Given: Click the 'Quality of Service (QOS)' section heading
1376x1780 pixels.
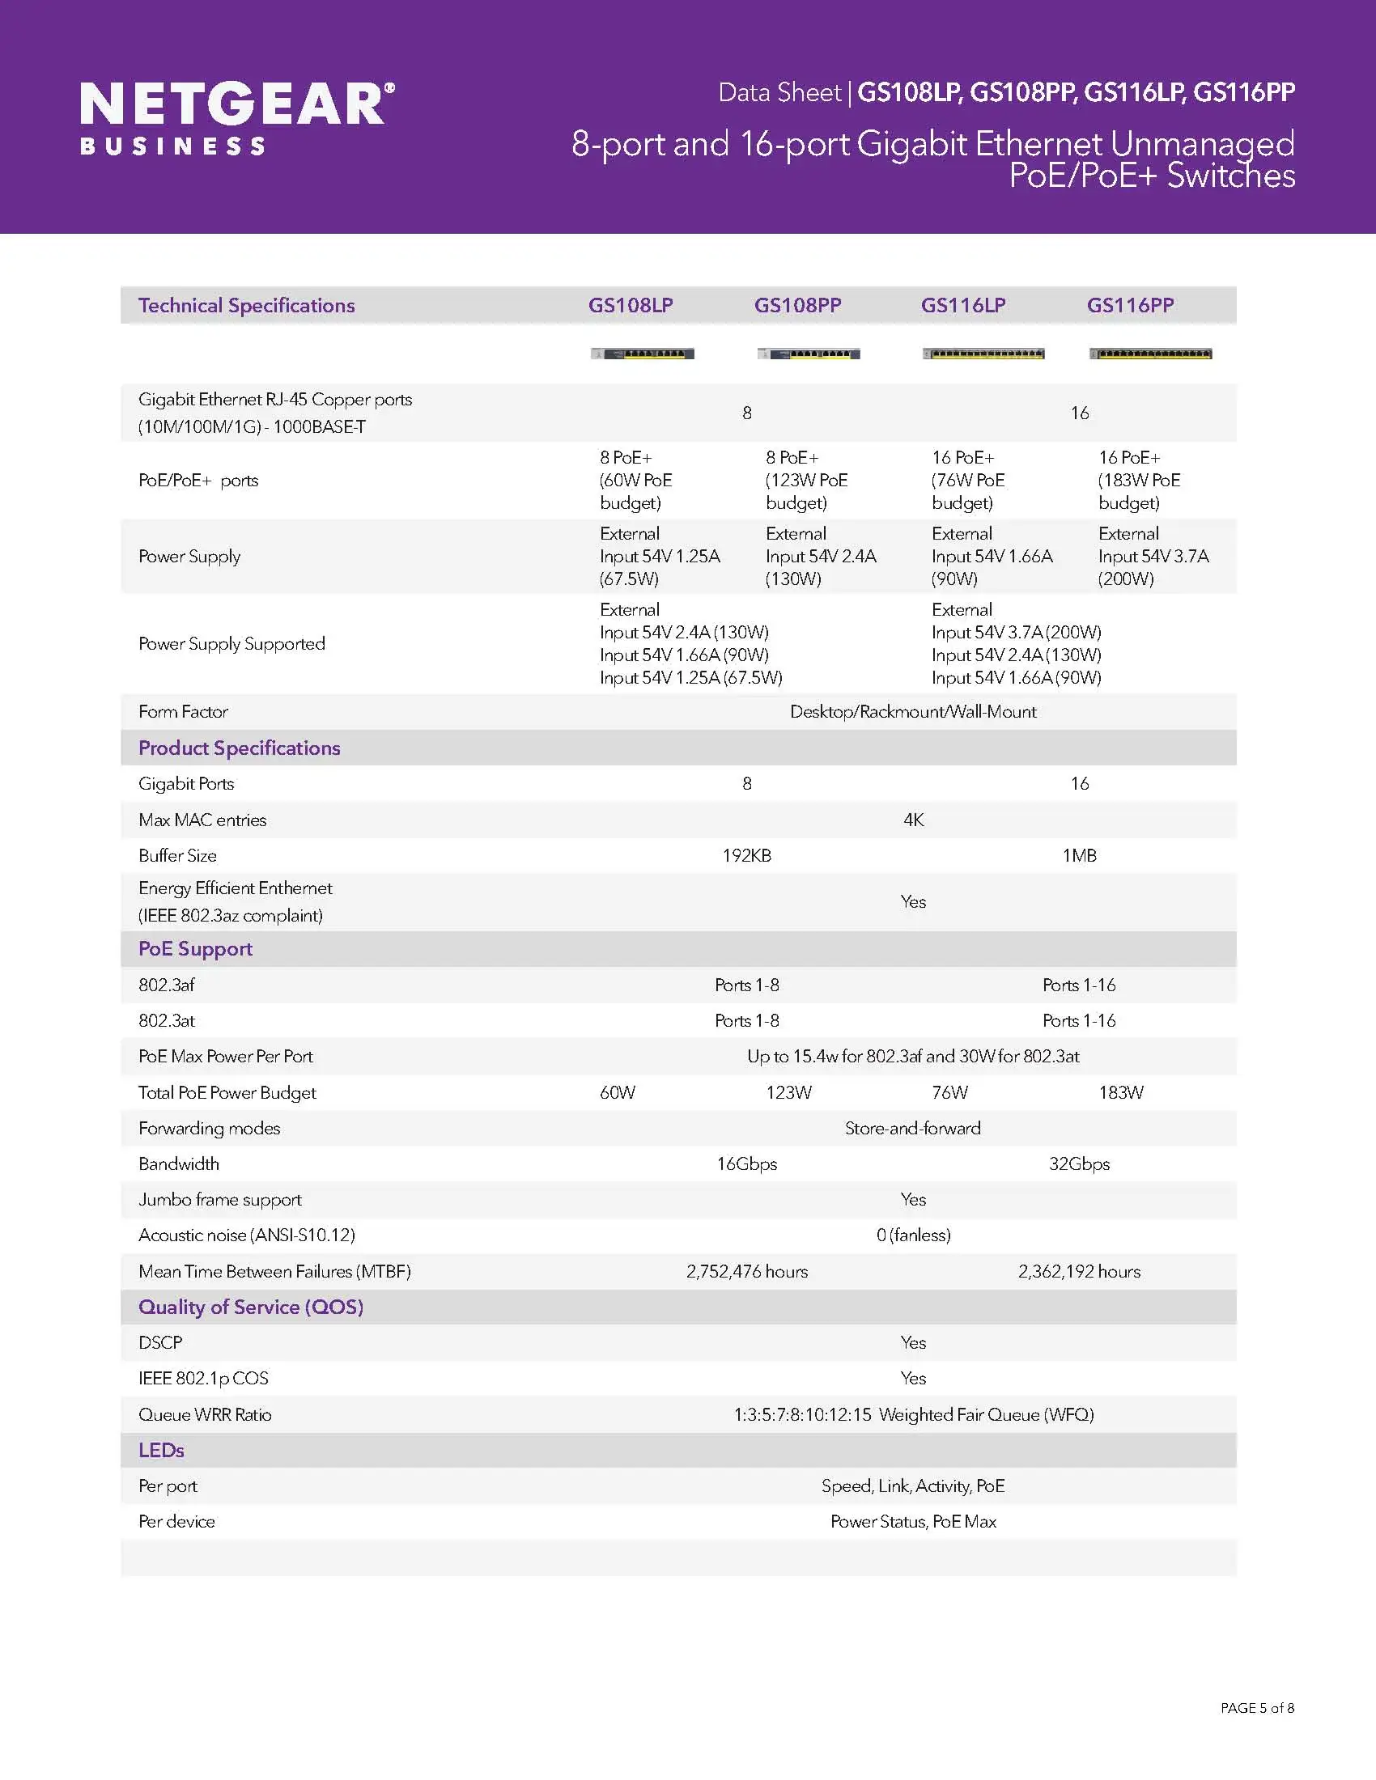Looking at the screenshot, I should click(251, 1307).
